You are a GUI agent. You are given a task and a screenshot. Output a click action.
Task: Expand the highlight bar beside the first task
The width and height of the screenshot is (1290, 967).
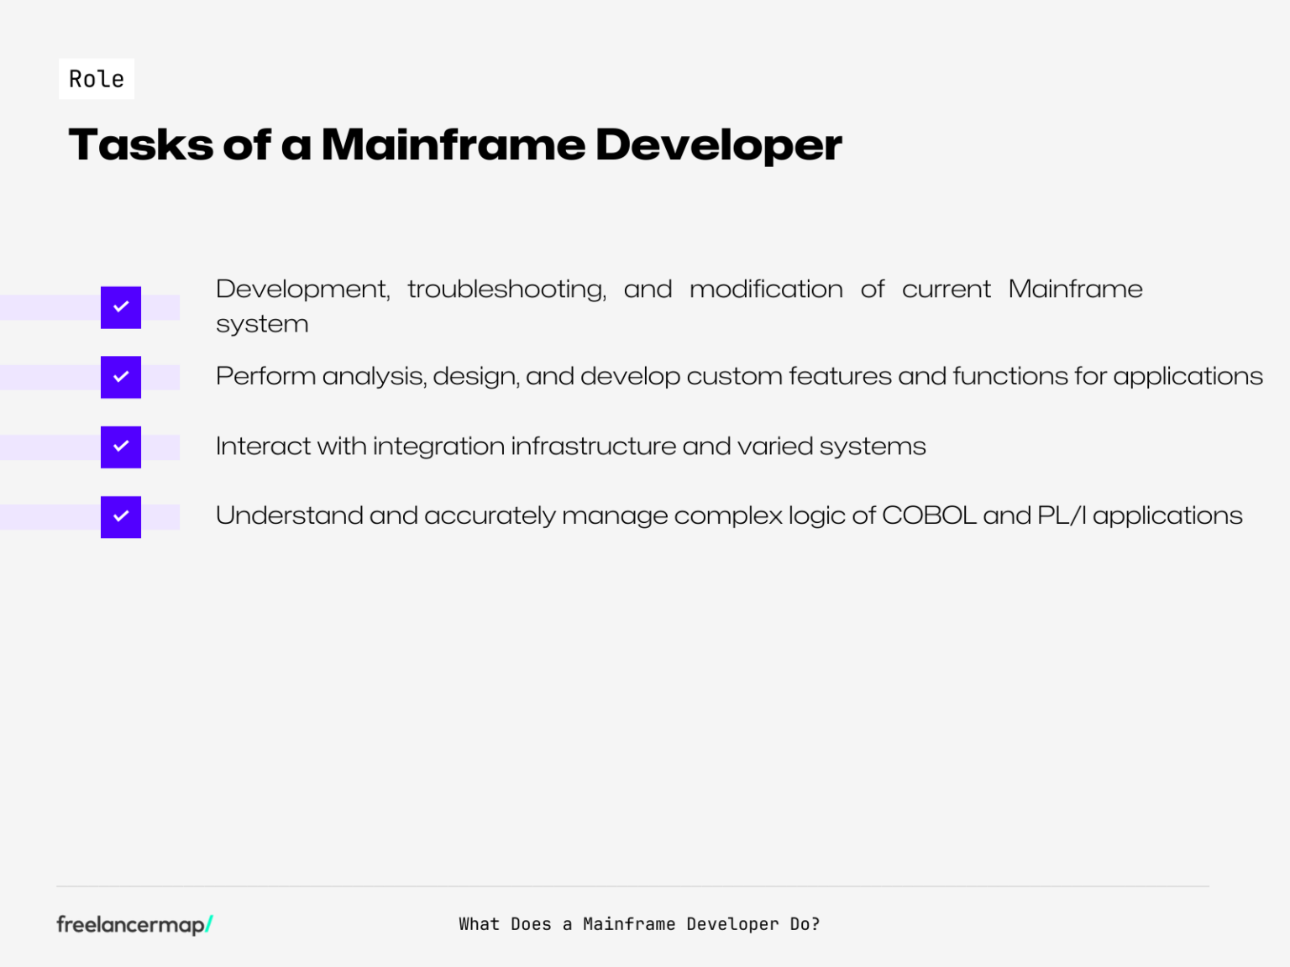click(50, 307)
